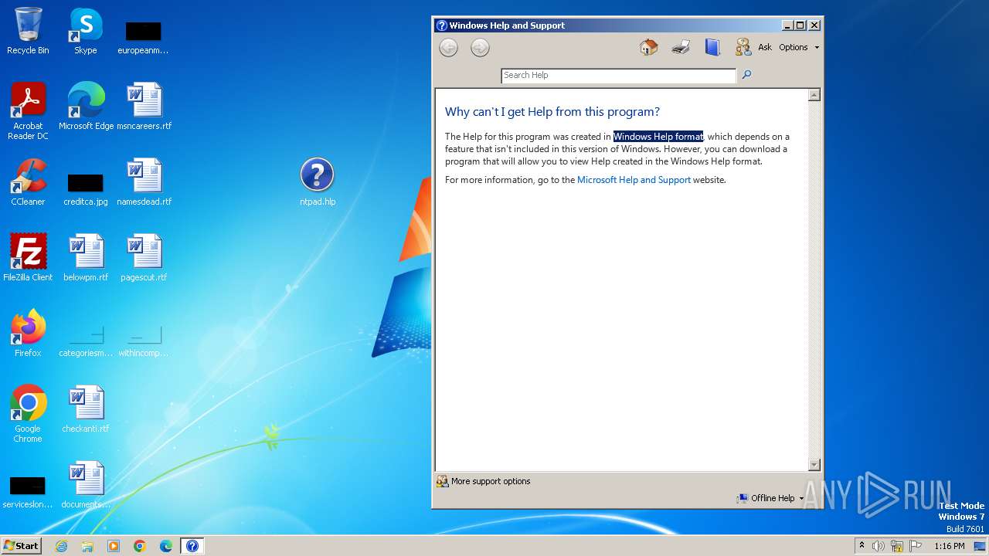
Task: Select the serviceslon... desktop file
Action: coord(28,492)
